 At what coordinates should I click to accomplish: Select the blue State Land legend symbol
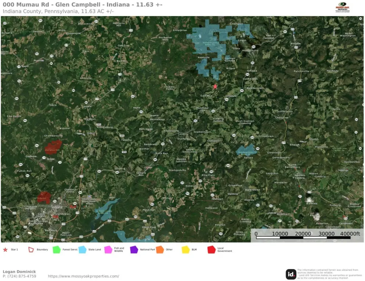(x=82, y=249)
